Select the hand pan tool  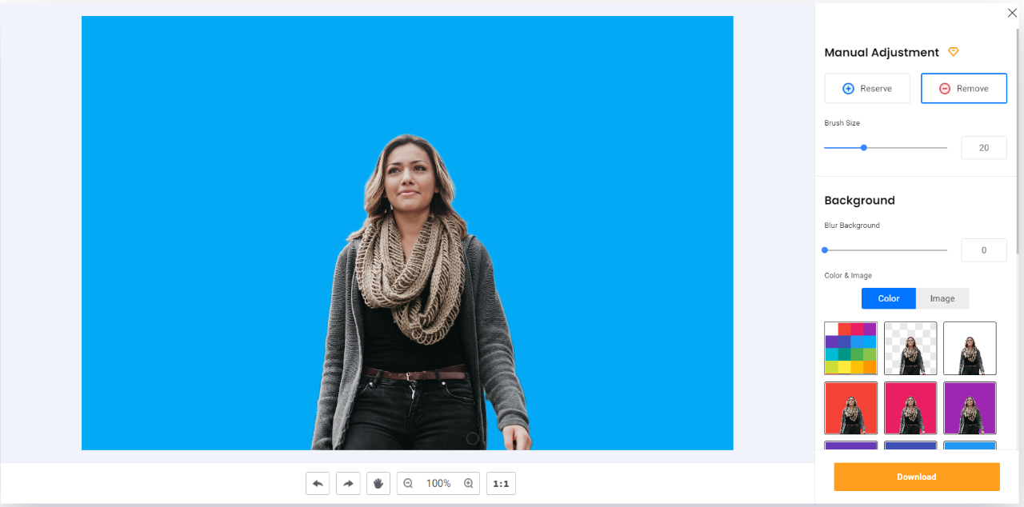click(378, 483)
